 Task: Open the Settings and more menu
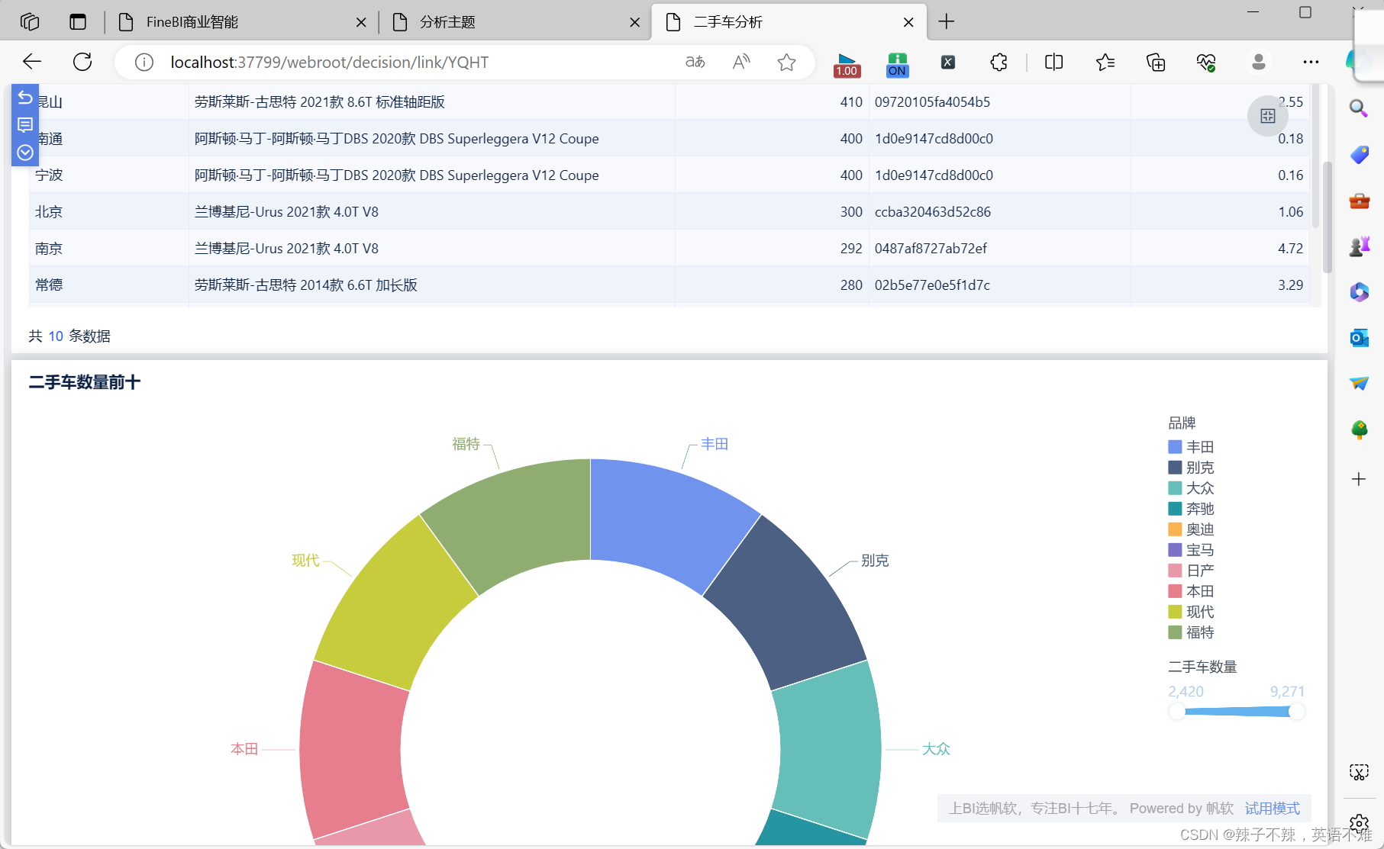click(x=1311, y=63)
